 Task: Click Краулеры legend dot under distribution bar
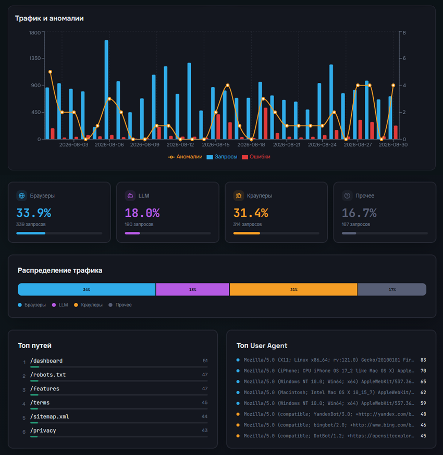click(x=76, y=305)
